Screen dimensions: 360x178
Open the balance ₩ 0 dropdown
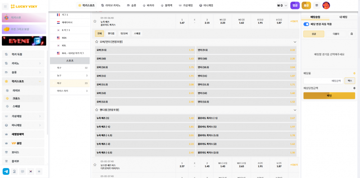(283, 5)
